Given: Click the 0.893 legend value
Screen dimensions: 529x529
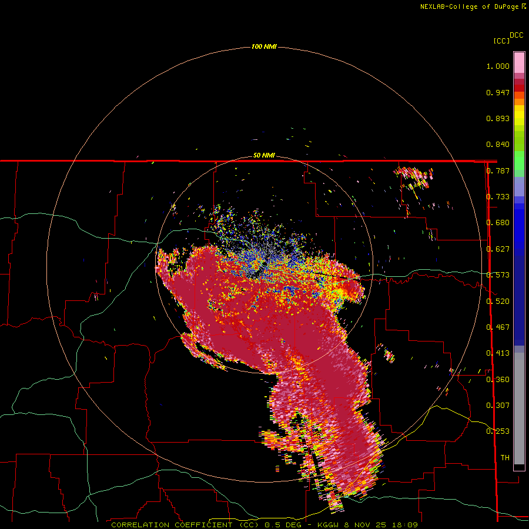Looking at the screenshot, I should 498,118.
